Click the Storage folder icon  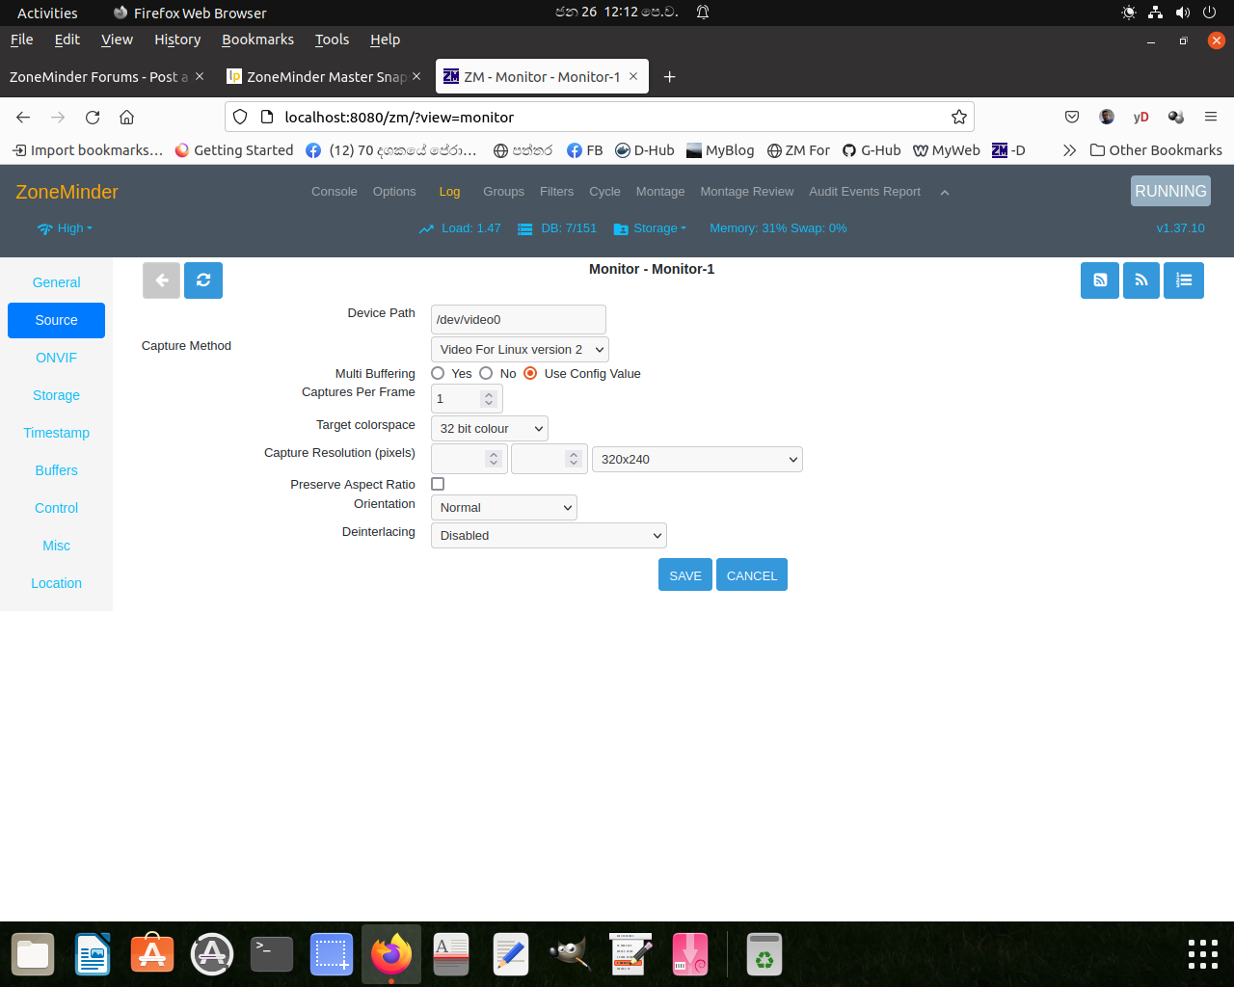(621, 229)
